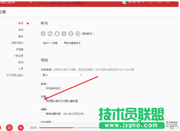Select 歌词 in the settings sidebar
180x131 pixels.
click(21, 62)
